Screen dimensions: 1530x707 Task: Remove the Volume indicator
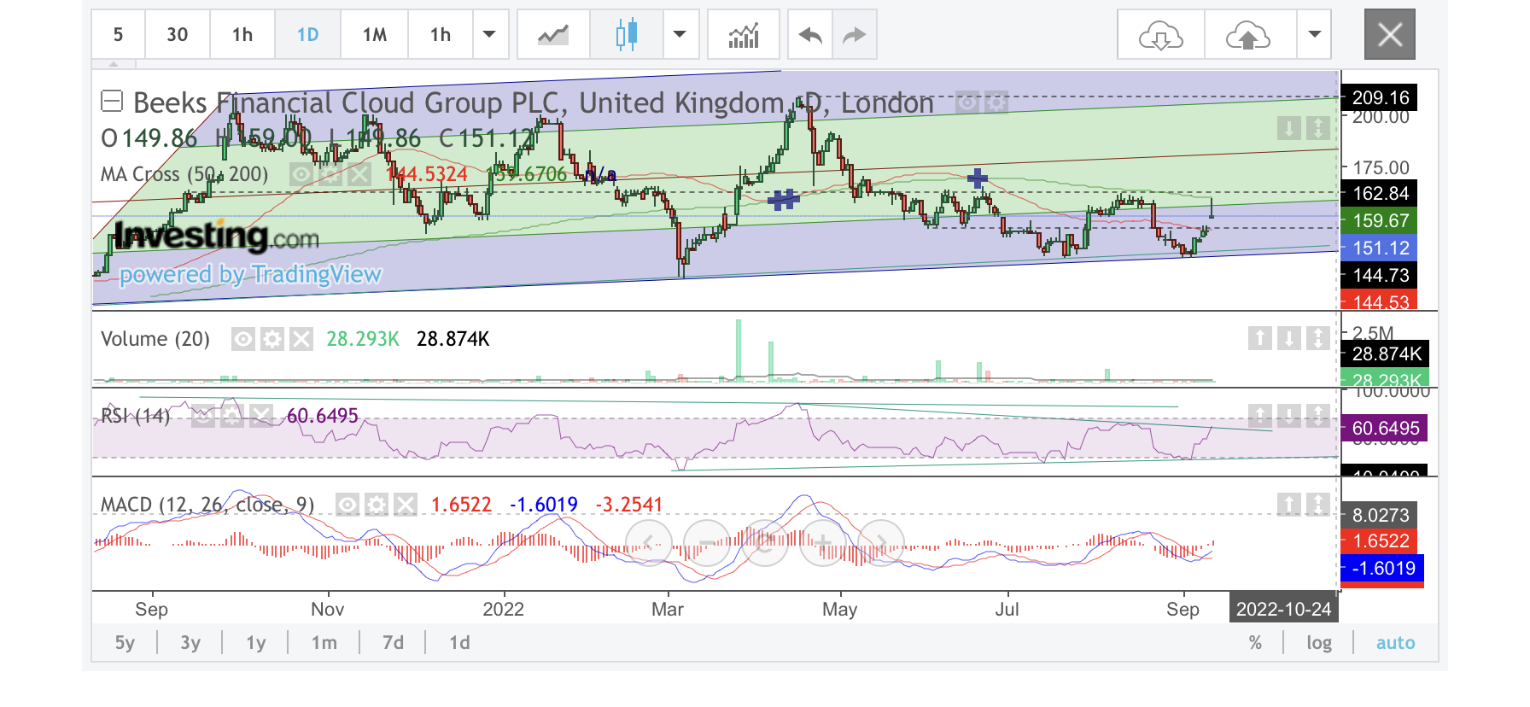pyautogui.click(x=301, y=340)
